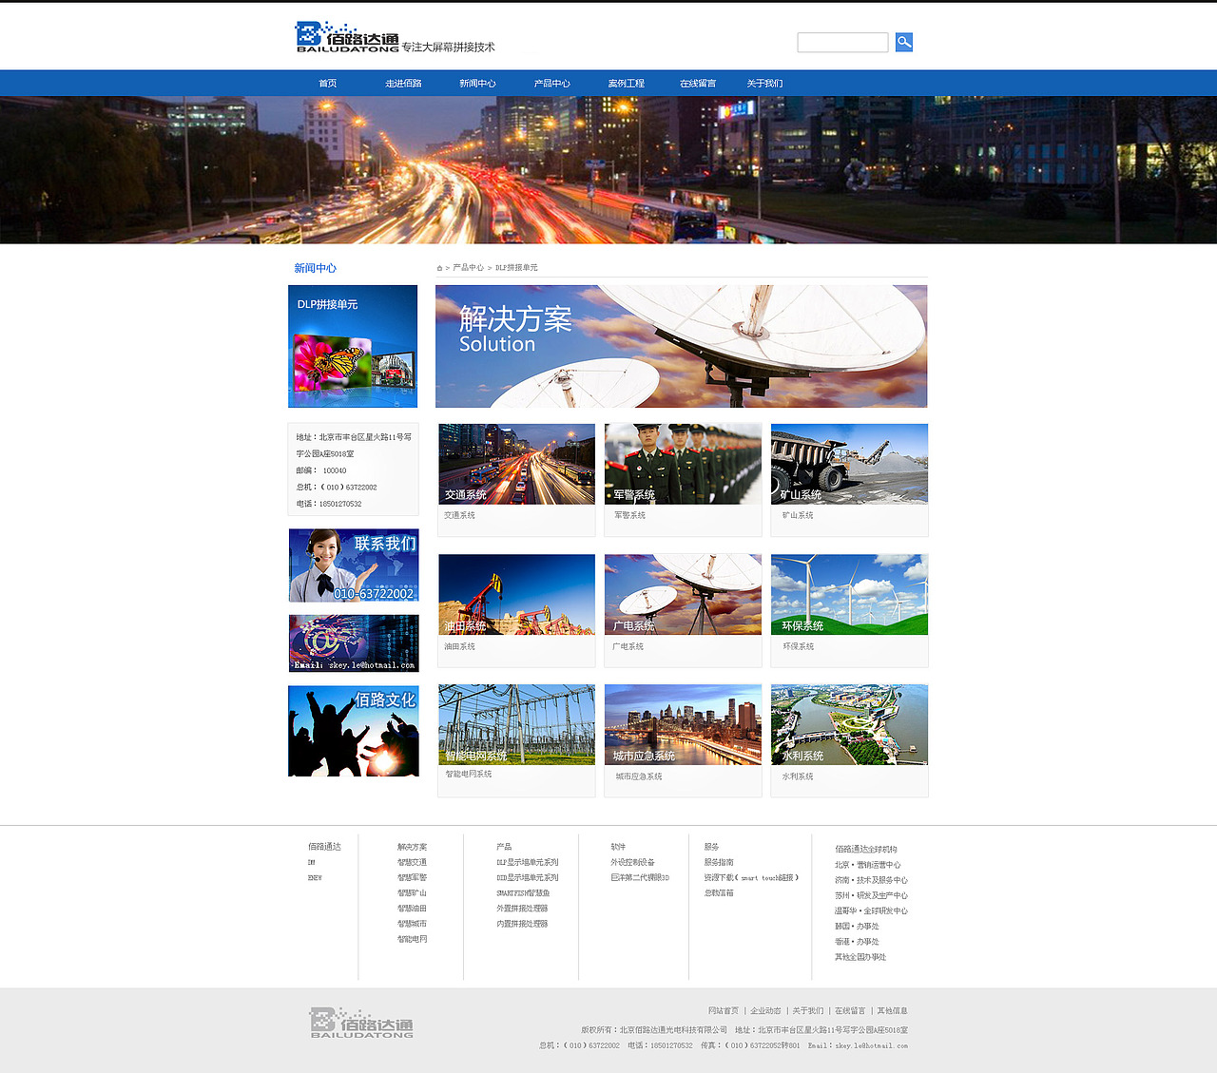The image size is (1217, 1073).
Task: Open the 外置拼接处理器 footer link
Action: click(x=522, y=909)
